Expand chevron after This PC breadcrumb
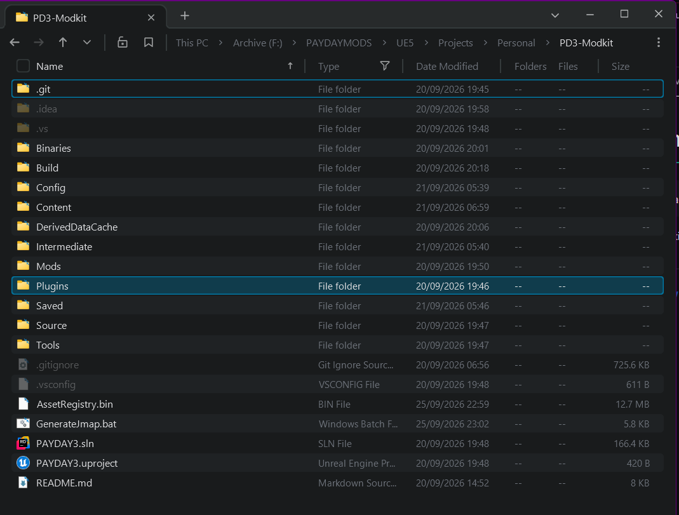 (x=220, y=43)
